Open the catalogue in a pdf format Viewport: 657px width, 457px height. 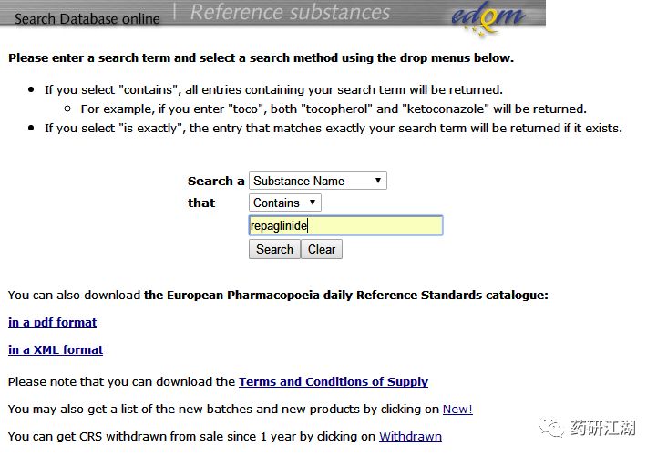tap(52, 322)
